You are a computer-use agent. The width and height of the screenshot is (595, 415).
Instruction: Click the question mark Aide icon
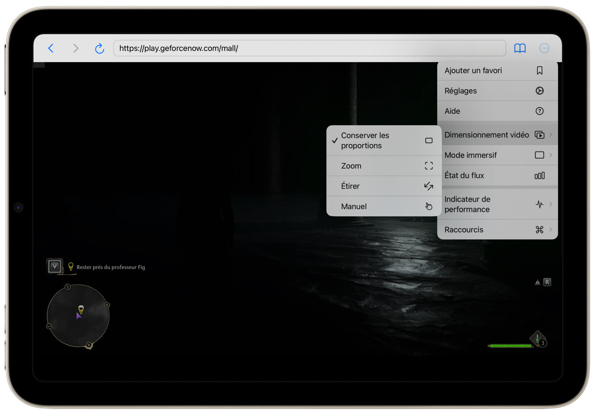coord(539,111)
